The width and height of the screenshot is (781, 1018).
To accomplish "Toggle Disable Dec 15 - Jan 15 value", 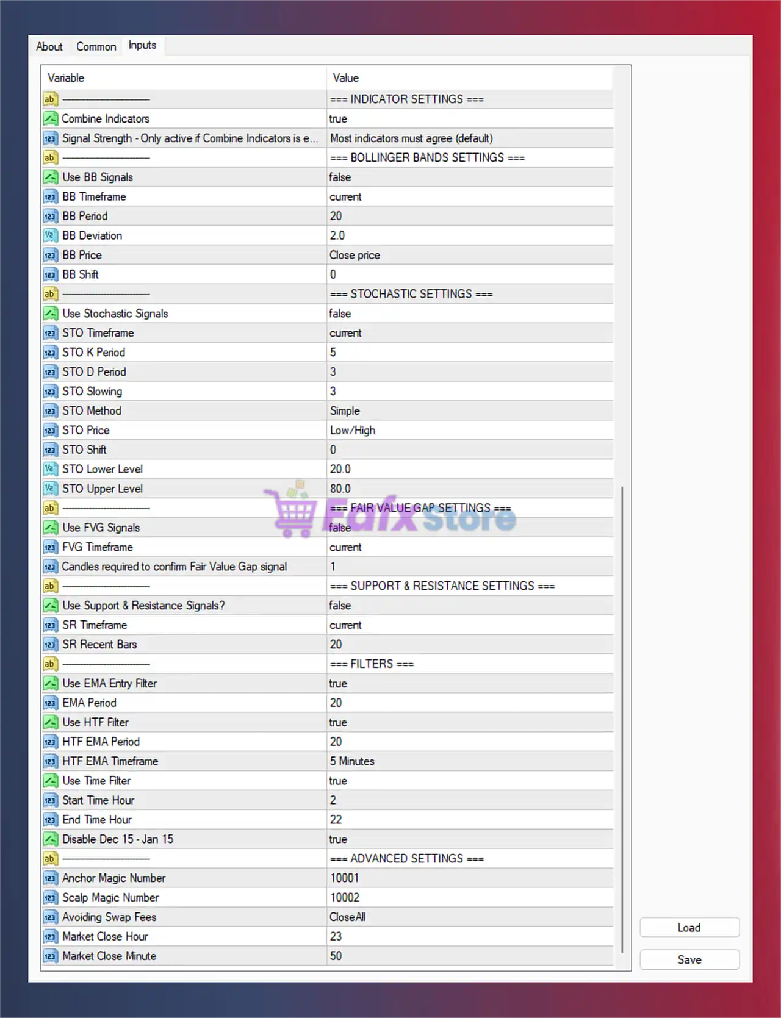I will coord(470,839).
